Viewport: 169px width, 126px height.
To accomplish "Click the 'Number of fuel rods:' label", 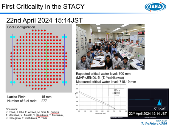I will [22, 101].
